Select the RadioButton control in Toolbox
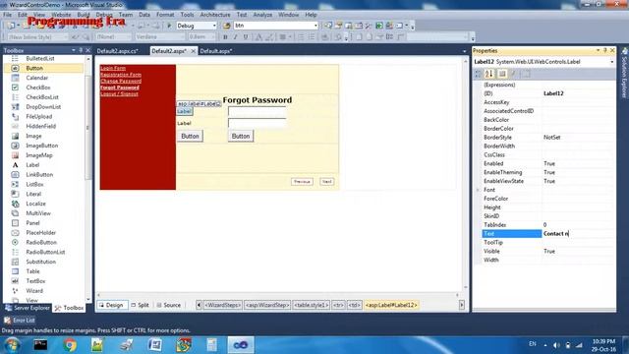629x354 pixels. click(x=43, y=243)
